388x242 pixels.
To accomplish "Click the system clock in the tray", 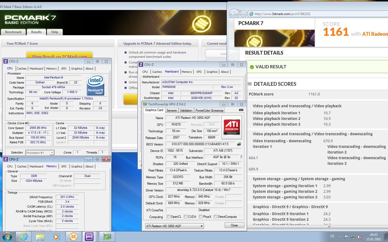I will pyautogui.click(x=373, y=237).
